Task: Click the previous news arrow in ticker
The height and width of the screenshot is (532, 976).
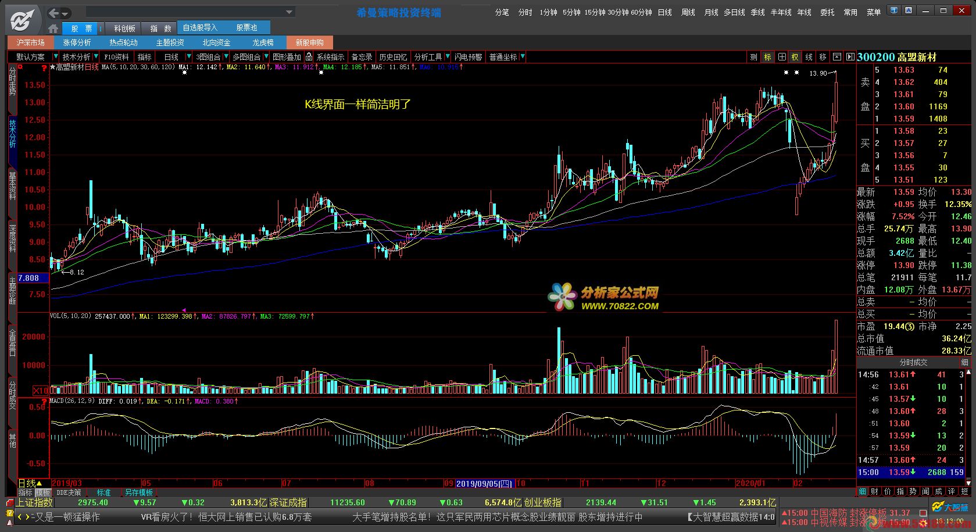Action: click(x=19, y=516)
